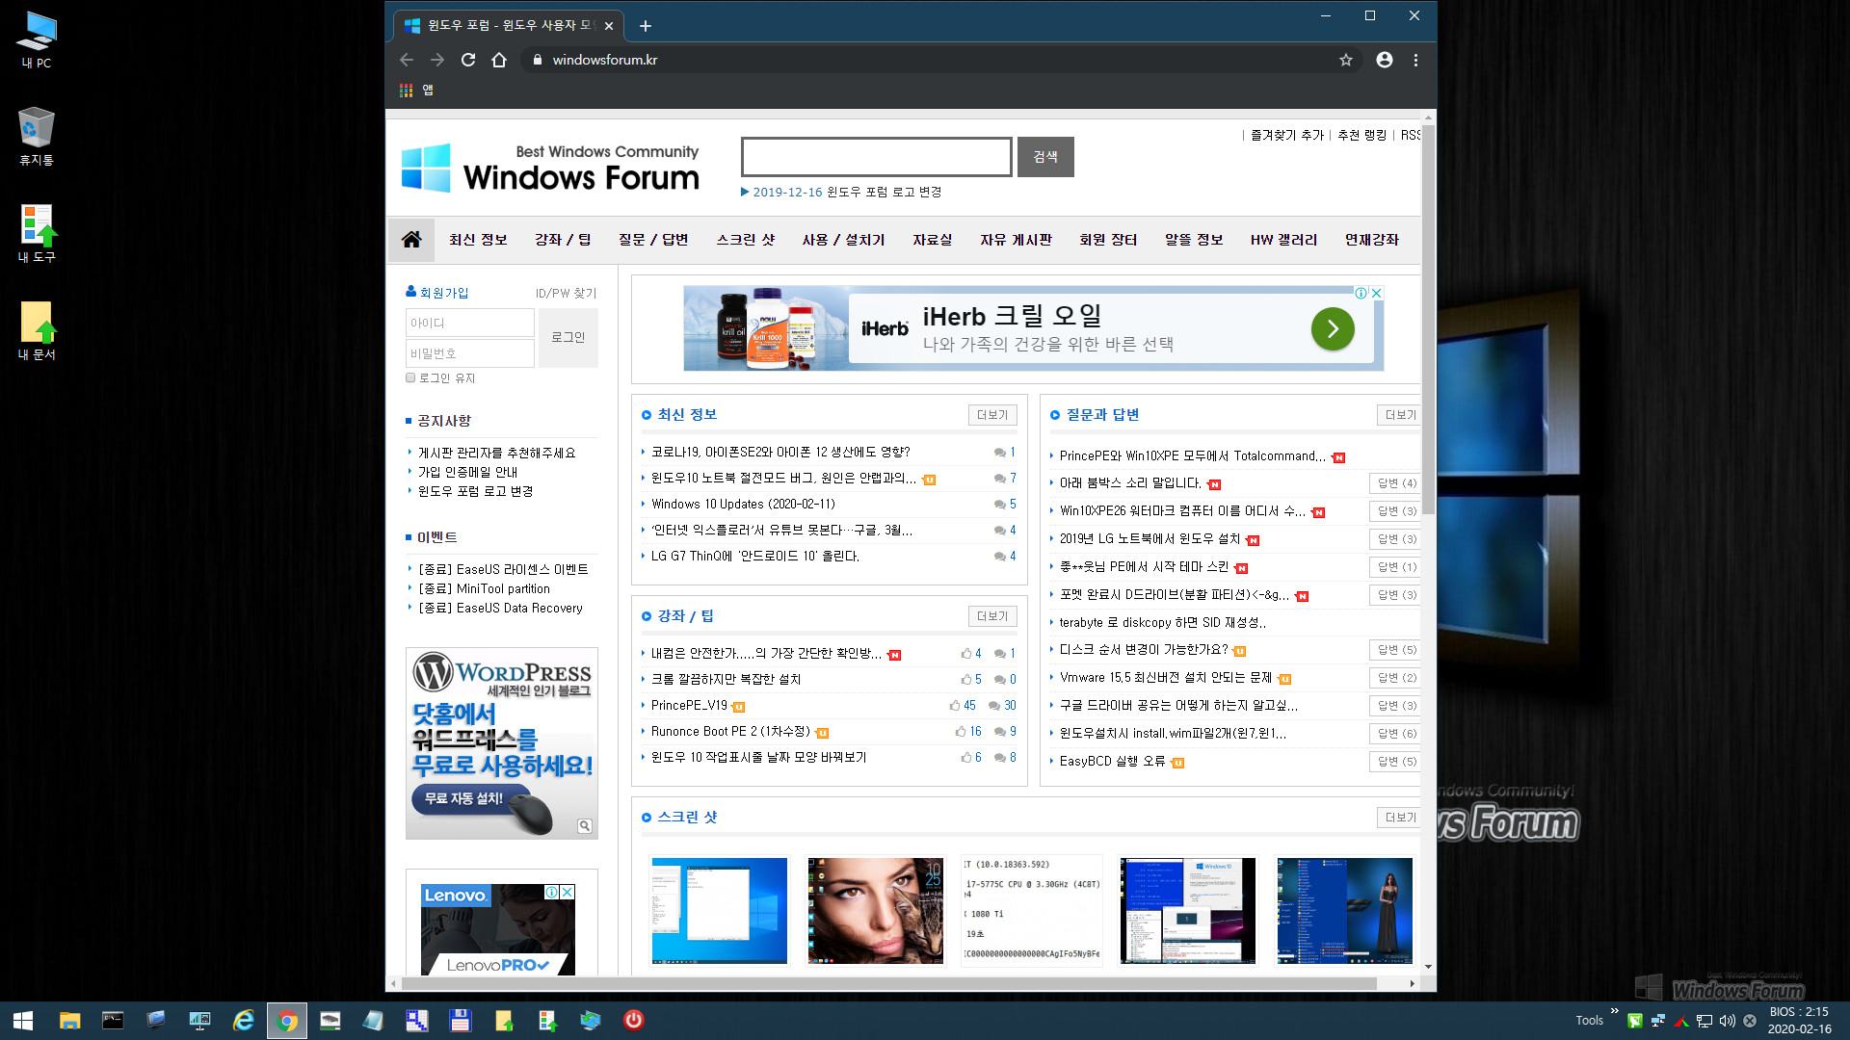1850x1040 pixels.
Task: Click 더보기 in the 강좌 / 팁 section
Action: click(x=992, y=616)
